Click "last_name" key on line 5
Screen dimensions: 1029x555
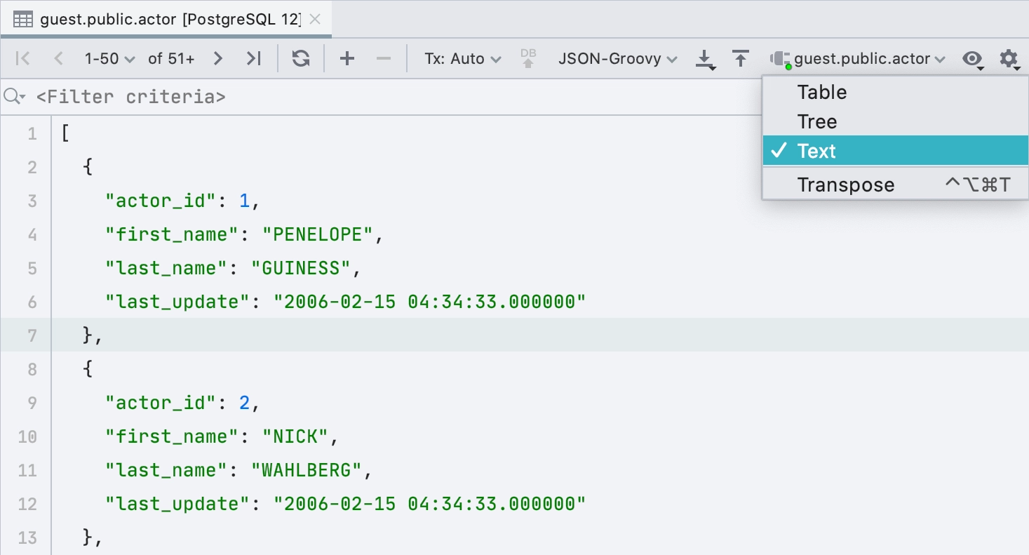pyautogui.click(x=166, y=268)
